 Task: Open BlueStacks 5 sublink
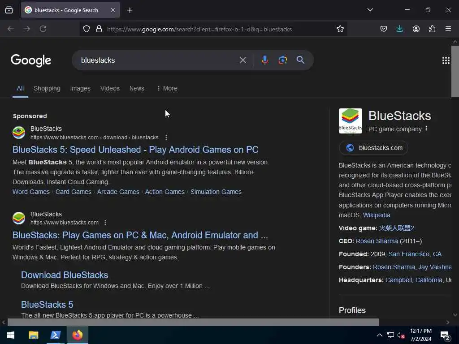tap(47, 305)
